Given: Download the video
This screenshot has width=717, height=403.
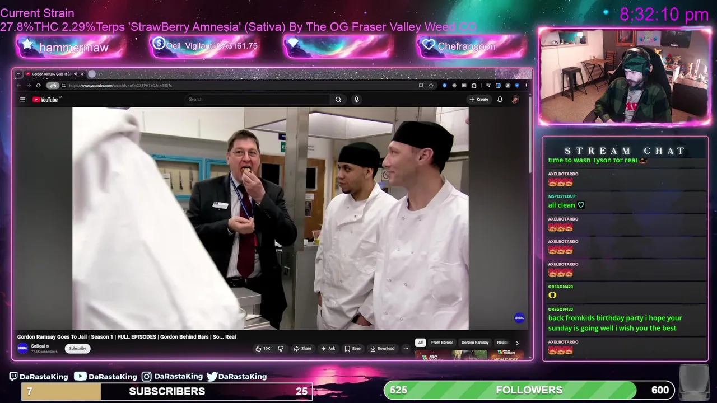Looking at the screenshot, I should click(x=383, y=349).
